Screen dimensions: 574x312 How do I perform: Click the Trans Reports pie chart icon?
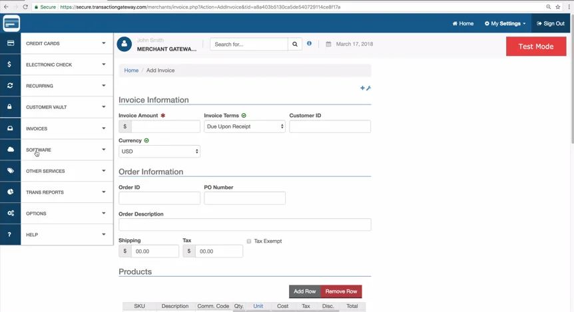coord(10,192)
